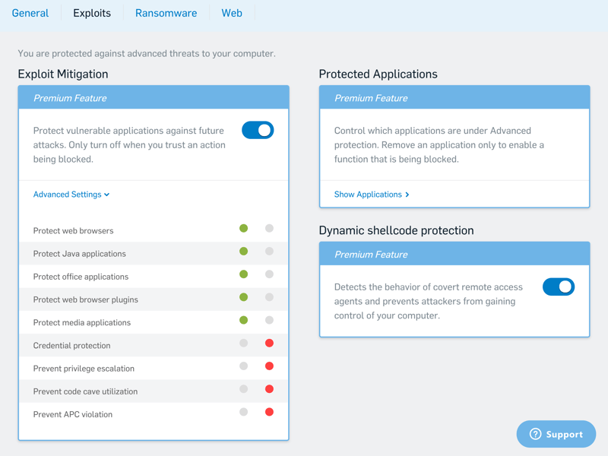Select grey dot for Protect web browser plugins
Viewport: 608px width, 456px height.
pos(269,297)
